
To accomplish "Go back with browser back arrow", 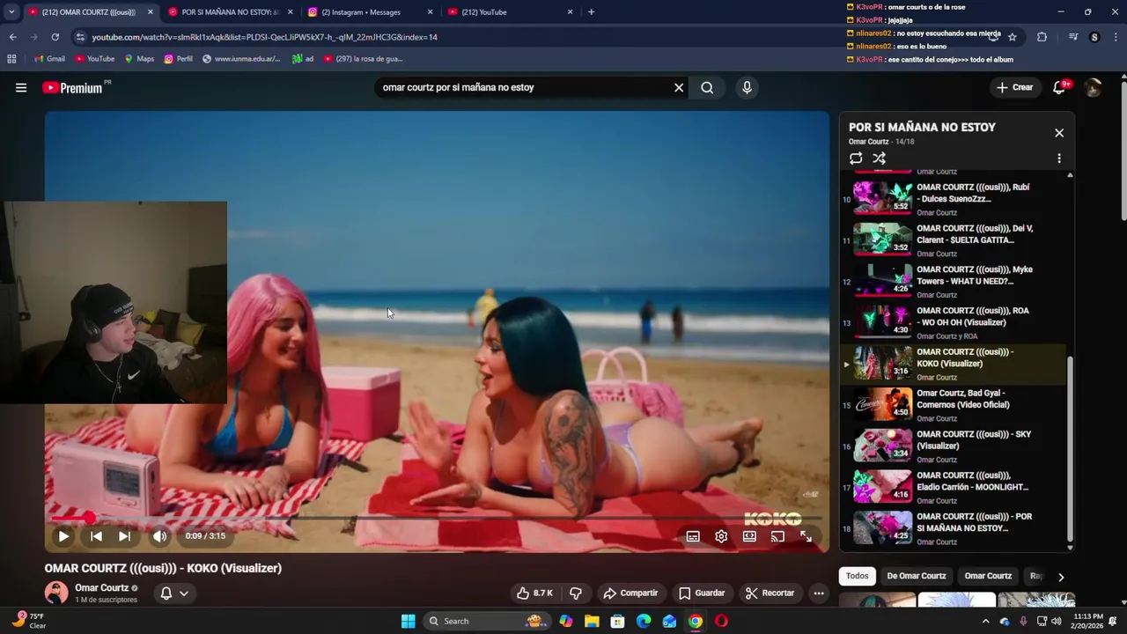I will tap(12, 37).
